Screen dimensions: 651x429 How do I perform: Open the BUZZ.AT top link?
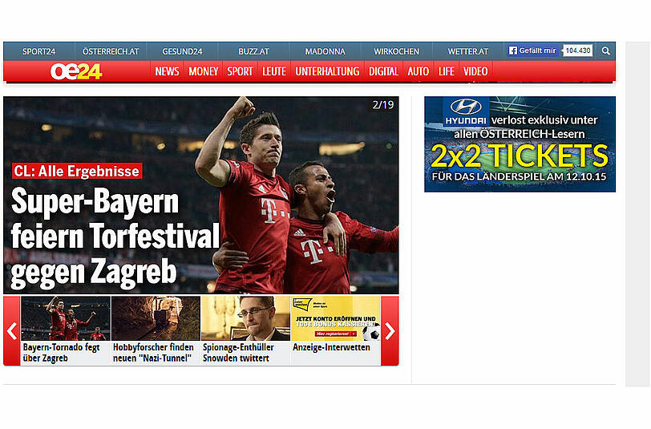(253, 51)
